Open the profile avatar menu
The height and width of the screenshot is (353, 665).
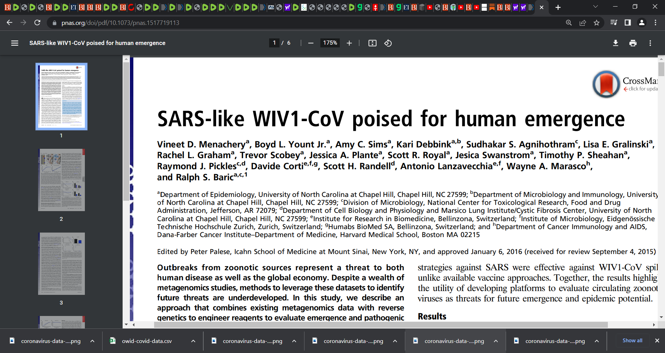[642, 22]
